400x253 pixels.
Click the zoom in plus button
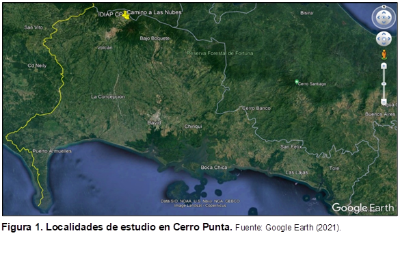point(384,66)
